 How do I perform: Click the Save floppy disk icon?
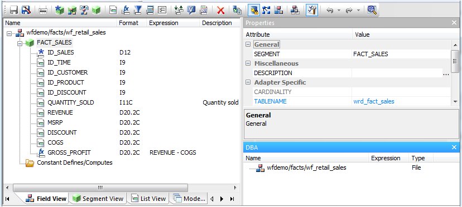click(14, 10)
